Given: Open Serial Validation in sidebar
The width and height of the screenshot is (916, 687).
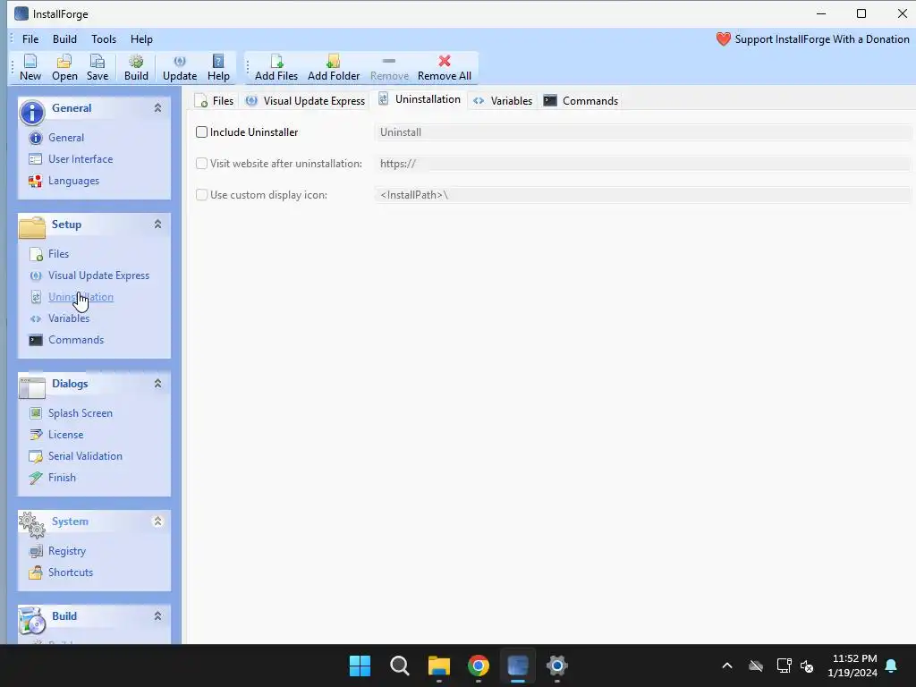Looking at the screenshot, I should [85, 456].
